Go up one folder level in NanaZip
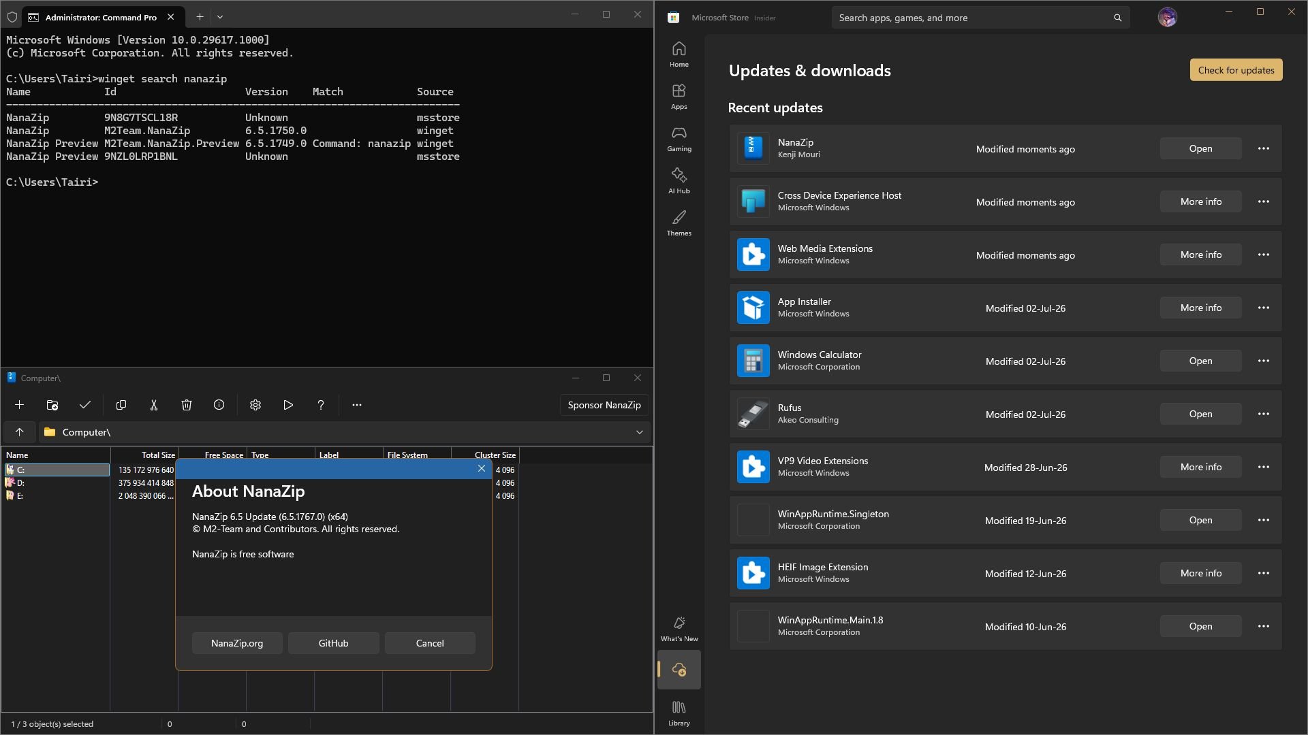1308x735 pixels. (20, 432)
